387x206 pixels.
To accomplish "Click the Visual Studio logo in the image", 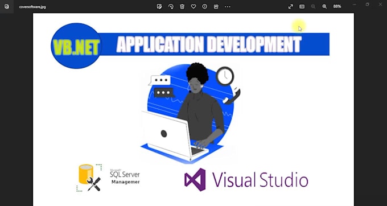I will [246, 180].
